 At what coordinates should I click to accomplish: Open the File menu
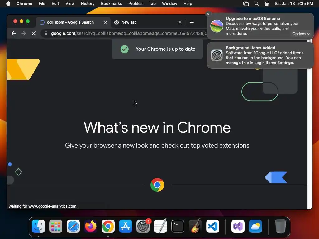click(x=42, y=4)
